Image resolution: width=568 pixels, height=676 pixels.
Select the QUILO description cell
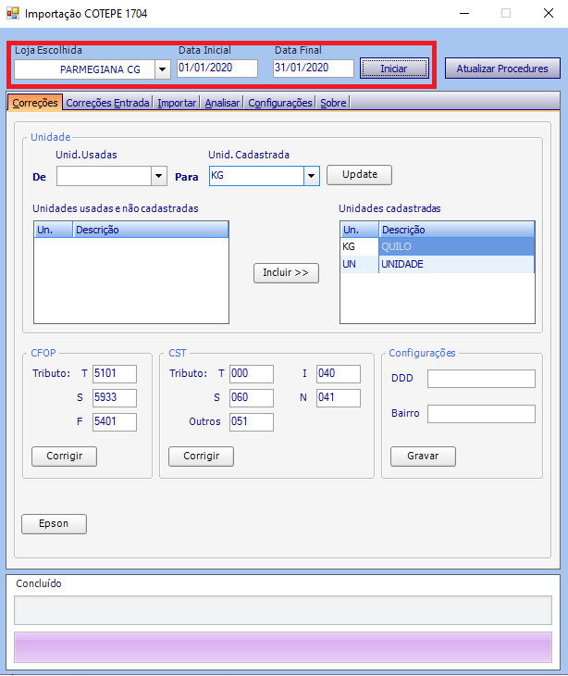456,246
